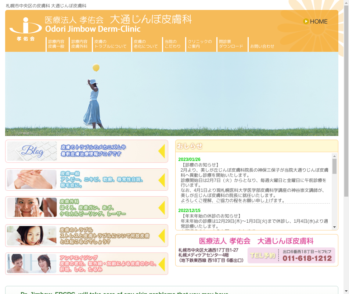Click the clinic logo icon in header
Screen dimensions: 349x294
click(25, 28)
